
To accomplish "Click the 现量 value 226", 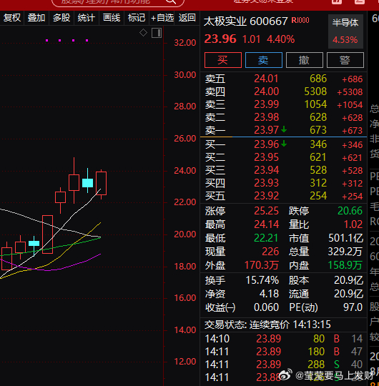I will click(x=270, y=252).
